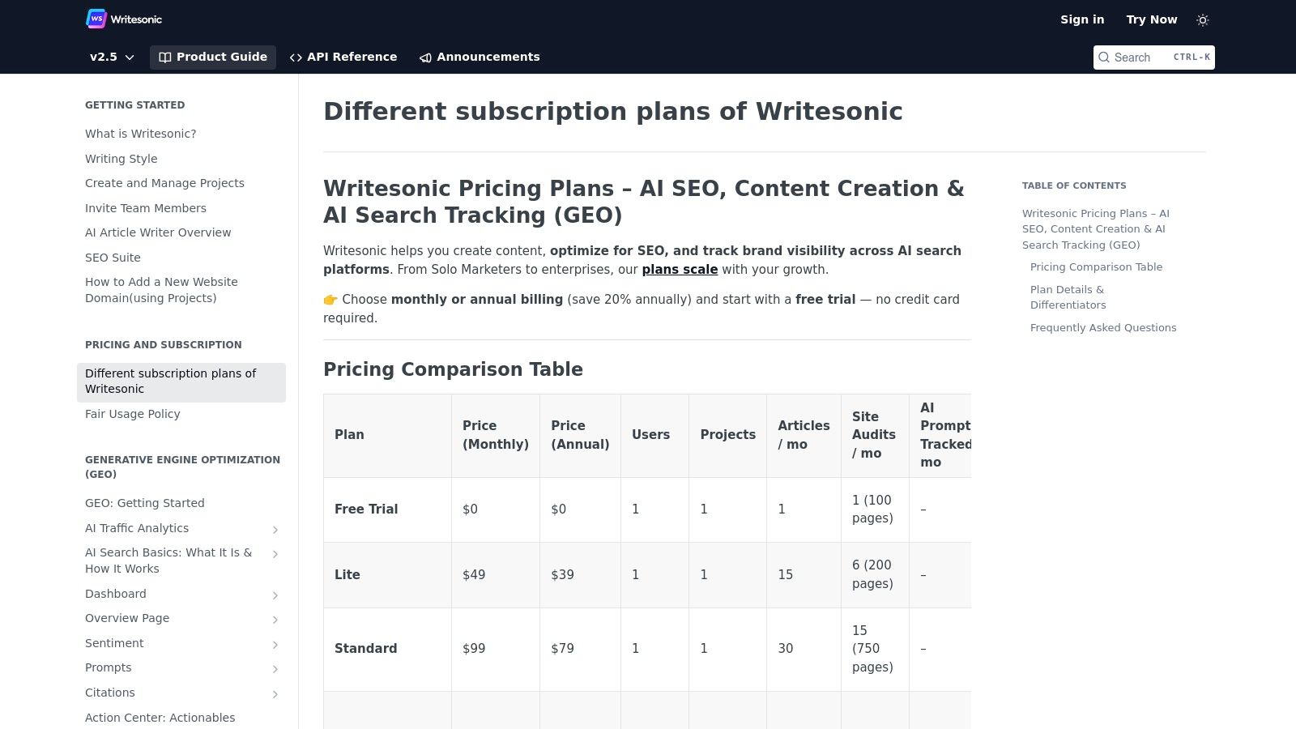
Task: Expand AI Traffic Analytics chevron
Action: (275, 530)
